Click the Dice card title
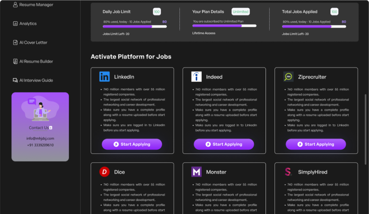369x214 pixels. 119,172
